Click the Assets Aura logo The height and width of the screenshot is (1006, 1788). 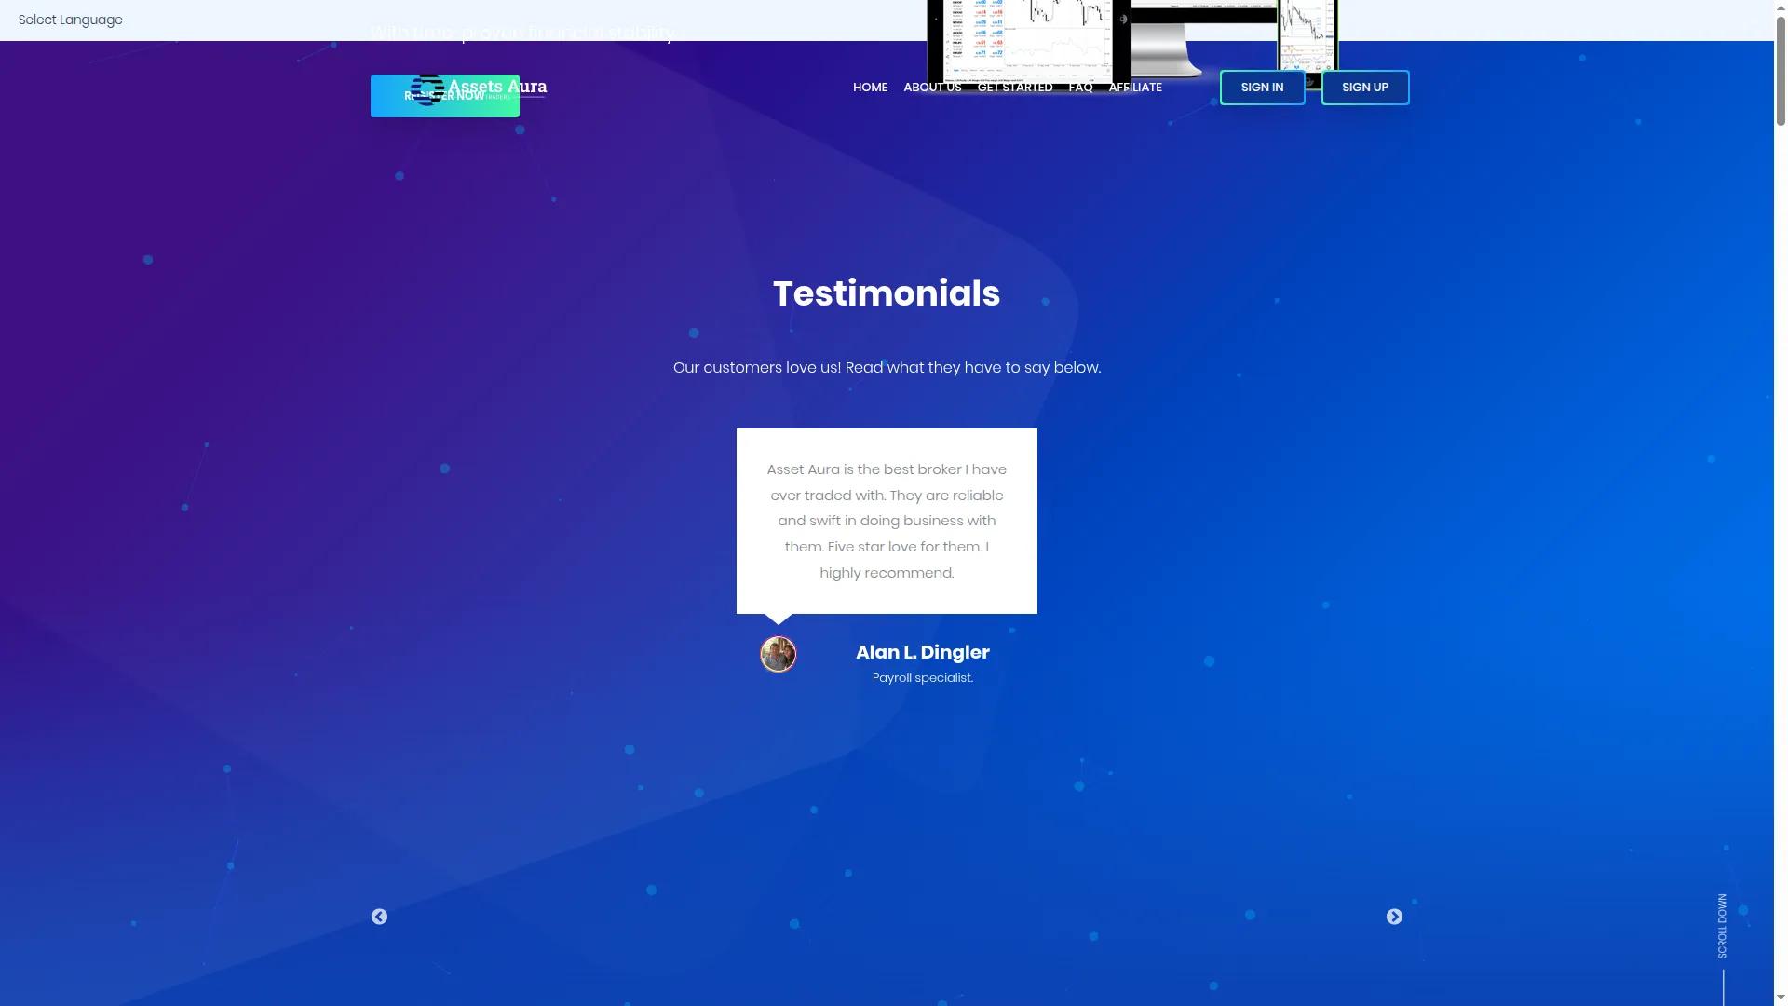[479, 88]
